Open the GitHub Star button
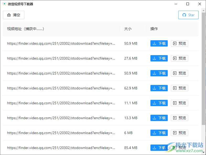Screen dimensions: 206x155 [188, 15]
